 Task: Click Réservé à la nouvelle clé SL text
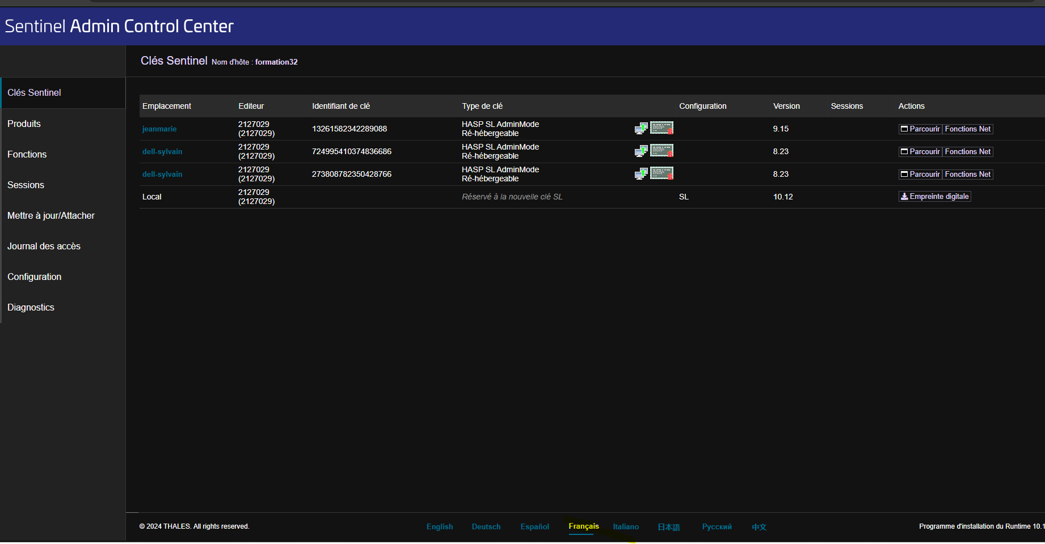coord(512,197)
